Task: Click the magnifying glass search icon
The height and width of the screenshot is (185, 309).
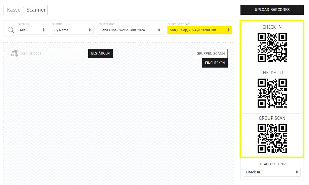Action: 11,30
